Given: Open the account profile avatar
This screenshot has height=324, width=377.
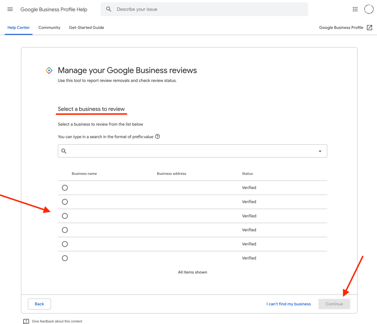Looking at the screenshot, I should (369, 9).
